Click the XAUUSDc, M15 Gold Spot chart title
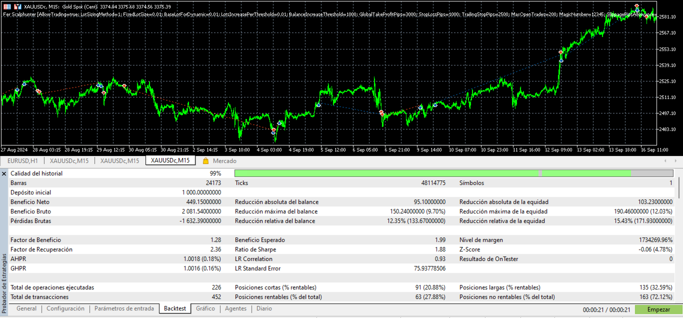This screenshot has height=318, width=683. pos(97,7)
